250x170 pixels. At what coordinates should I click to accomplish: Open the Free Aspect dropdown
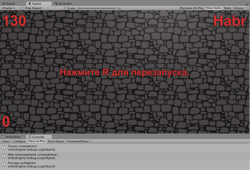click(45, 8)
